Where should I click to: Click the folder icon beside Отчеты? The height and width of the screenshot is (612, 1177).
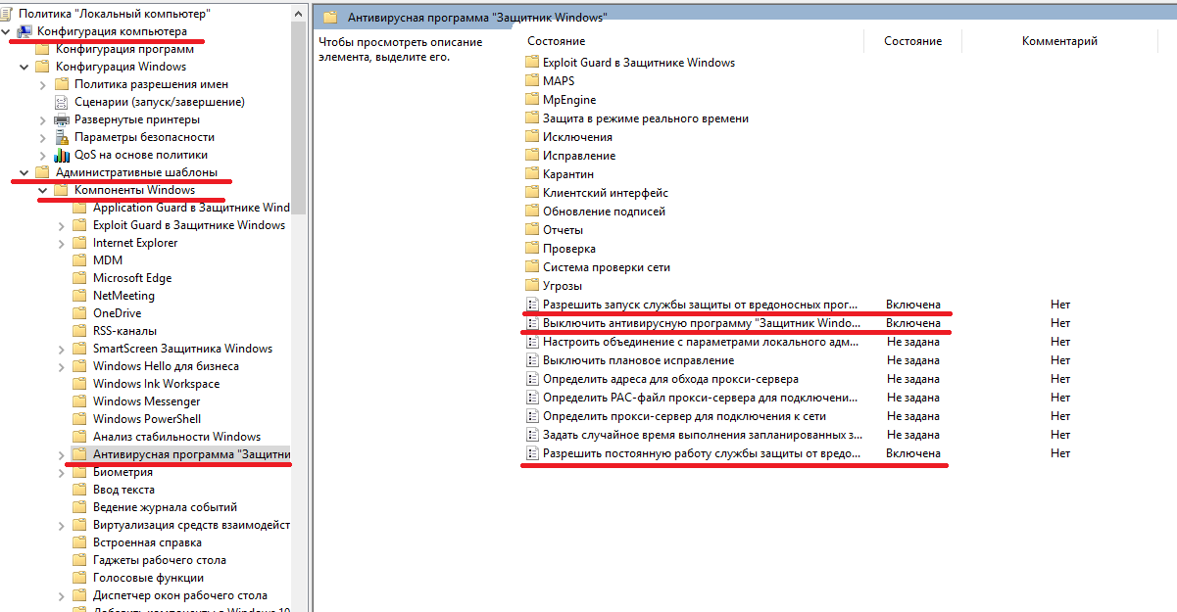coord(532,230)
